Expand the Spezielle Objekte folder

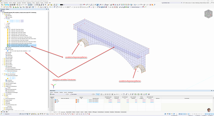click(3, 59)
